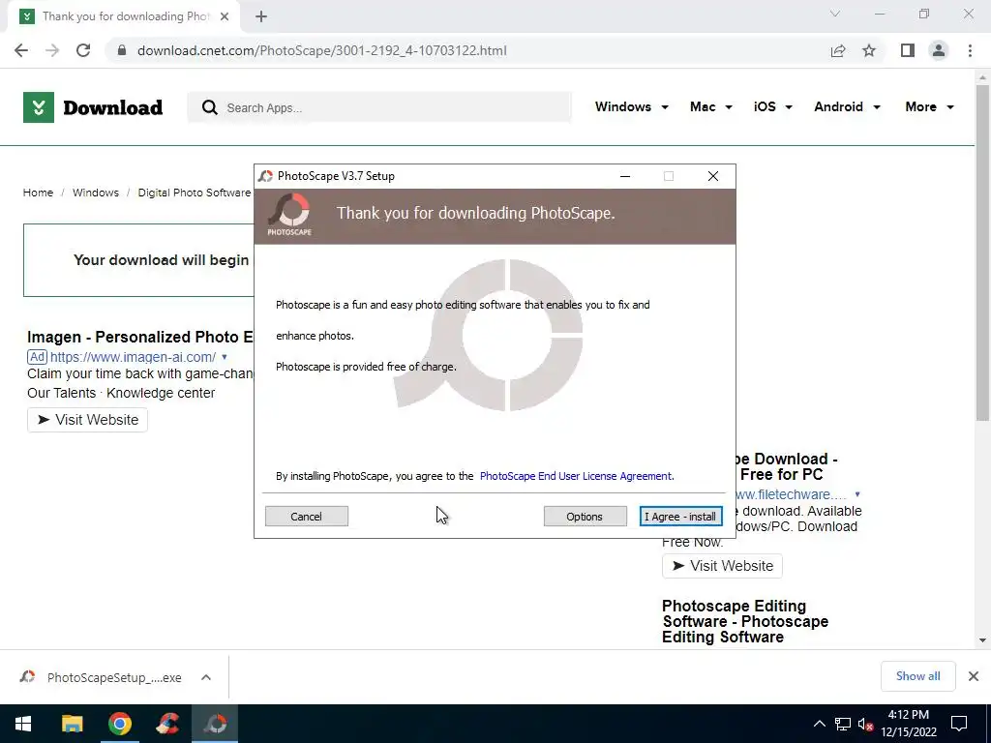Screen dimensions: 991x743
Task: Click 'Imagen - Personalized Photo' ad title
Action: [139, 337]
